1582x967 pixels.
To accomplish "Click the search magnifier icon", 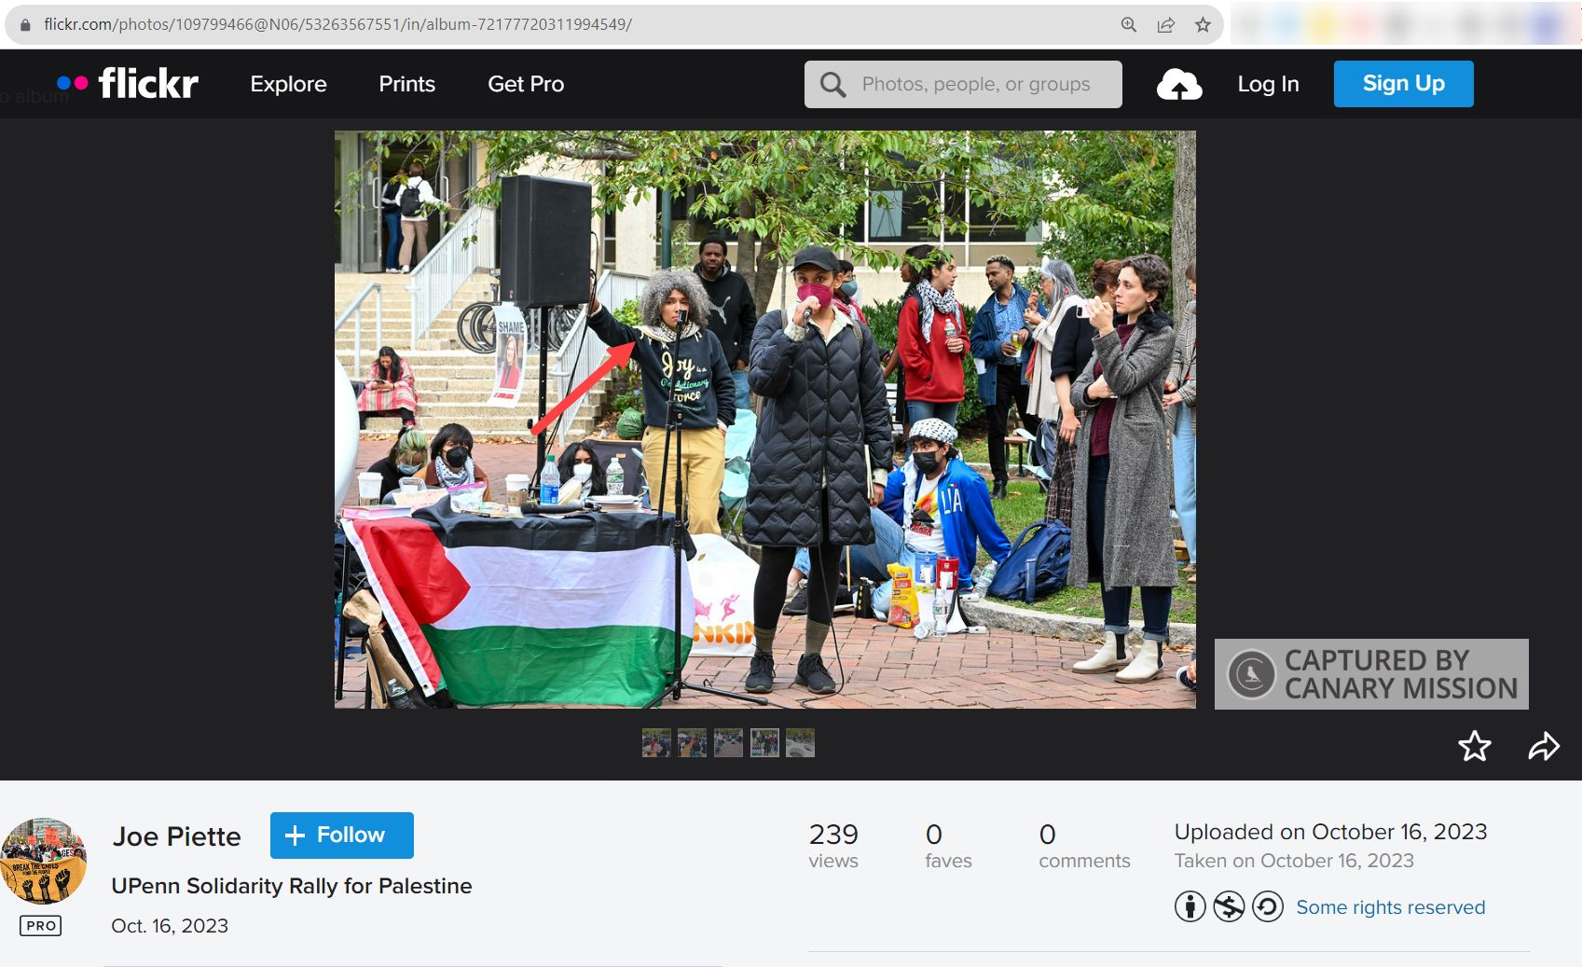I will 832,85.
